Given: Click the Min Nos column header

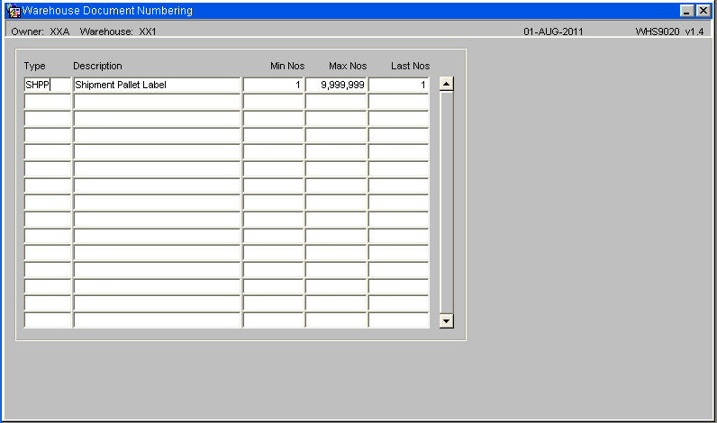Looking at the screenshot, I should pos(287,66).
